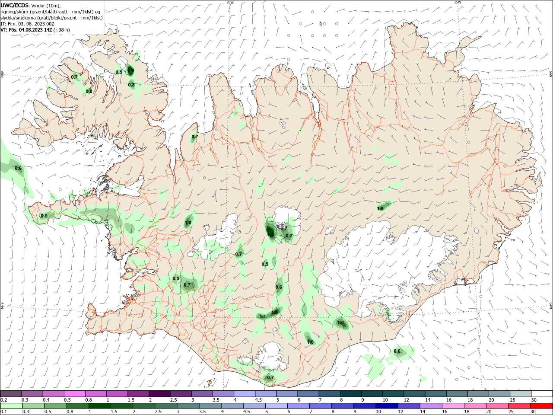Screen dimensions: 553x415
Task: Click the 2.2 precipitation value in the Westfjords
Action: (x=131, y=71)
